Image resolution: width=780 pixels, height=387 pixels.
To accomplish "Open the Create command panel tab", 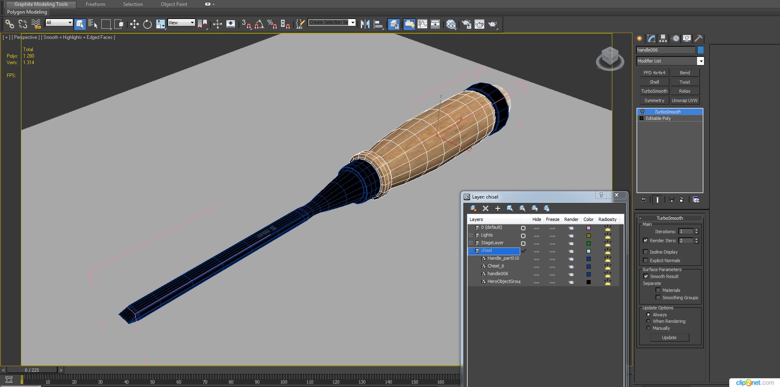I will (x=639, y=39).
